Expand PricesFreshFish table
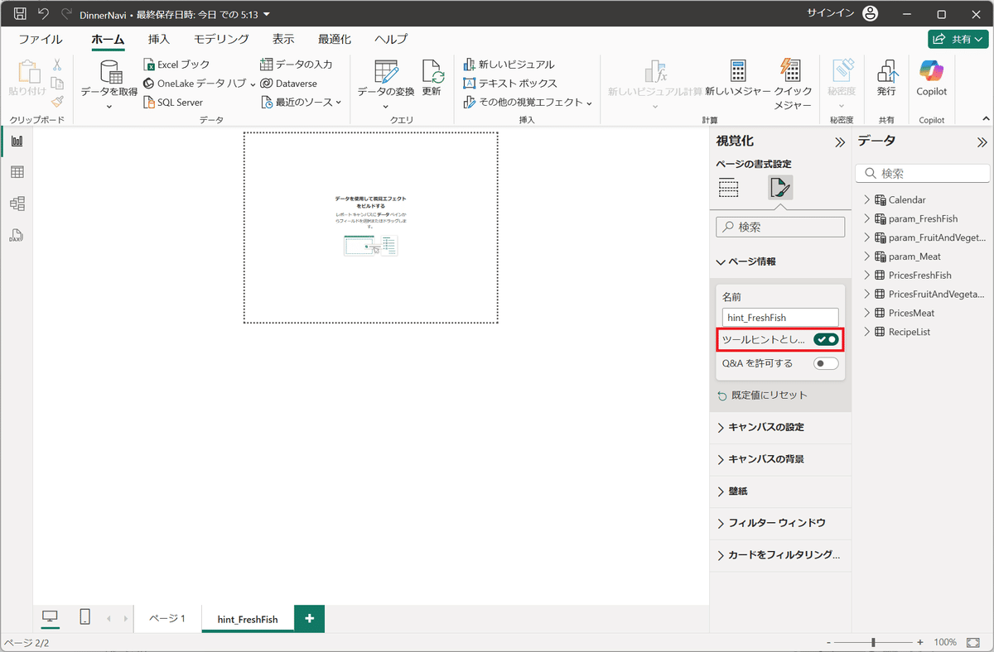The height and width of the screenshot is (652, 994). click(867, 275)
